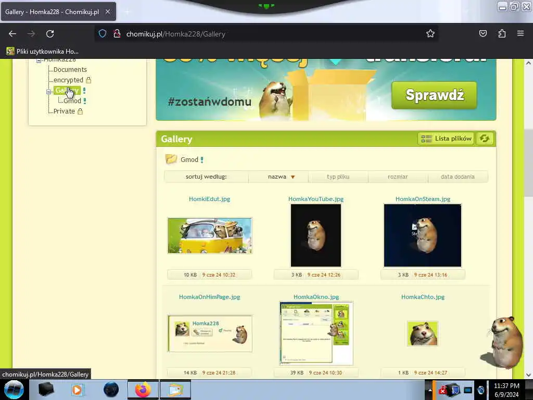Bookmark this page with the star icon
Viewport: 533px width, 400px height.
[430, 34]
